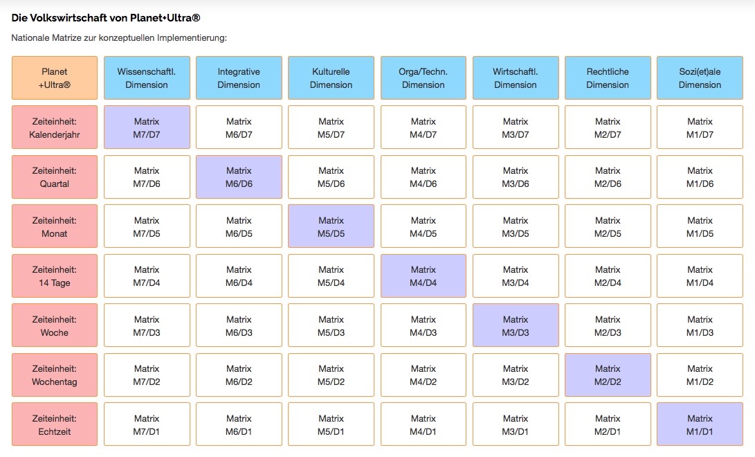Select cell Matrix M7/D1
This screenshot has height=457, width=755.
(147, 424)
